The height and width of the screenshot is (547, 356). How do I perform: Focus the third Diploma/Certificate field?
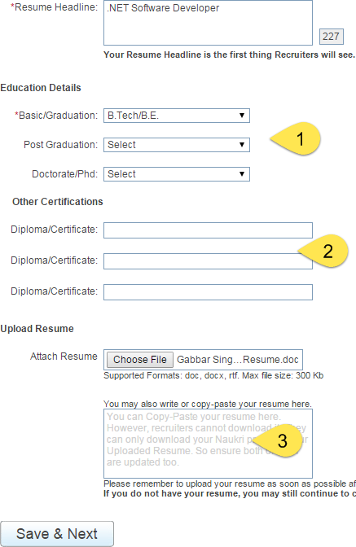(208, 292)
